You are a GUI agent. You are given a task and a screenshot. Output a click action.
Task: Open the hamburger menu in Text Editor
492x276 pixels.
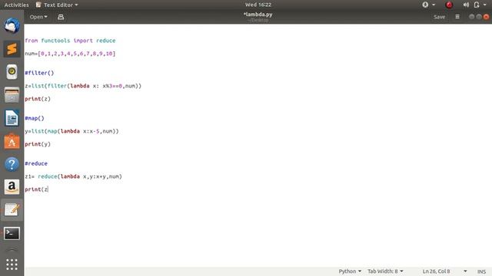coord(457,17)
